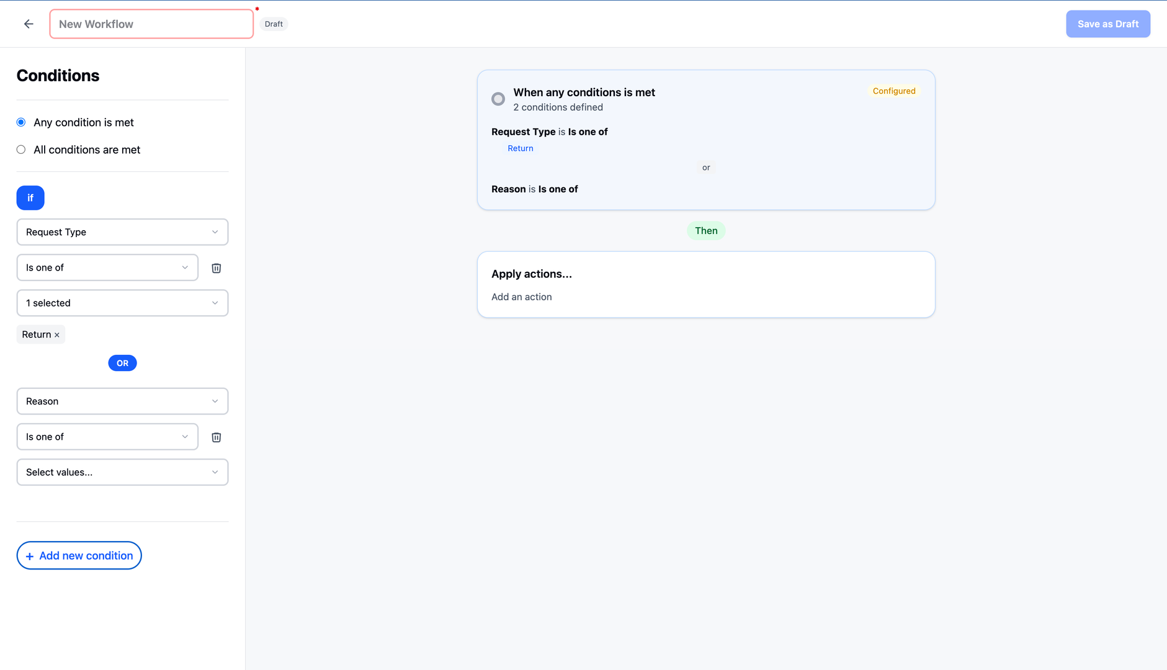Delete the Reason condition with trash icon
This screenshot has width=1167, height=670.
216,437
